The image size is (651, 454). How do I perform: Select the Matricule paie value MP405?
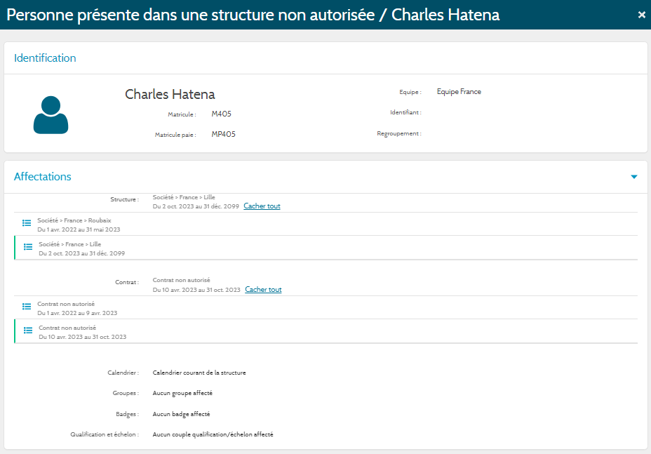pyautogui.click(x=223, y=134)
